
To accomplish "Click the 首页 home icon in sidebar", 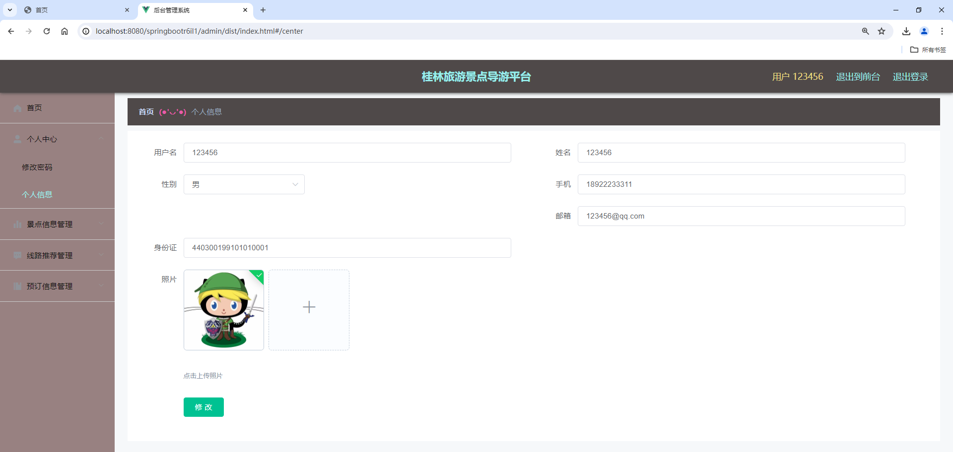I will pos(17,108).
